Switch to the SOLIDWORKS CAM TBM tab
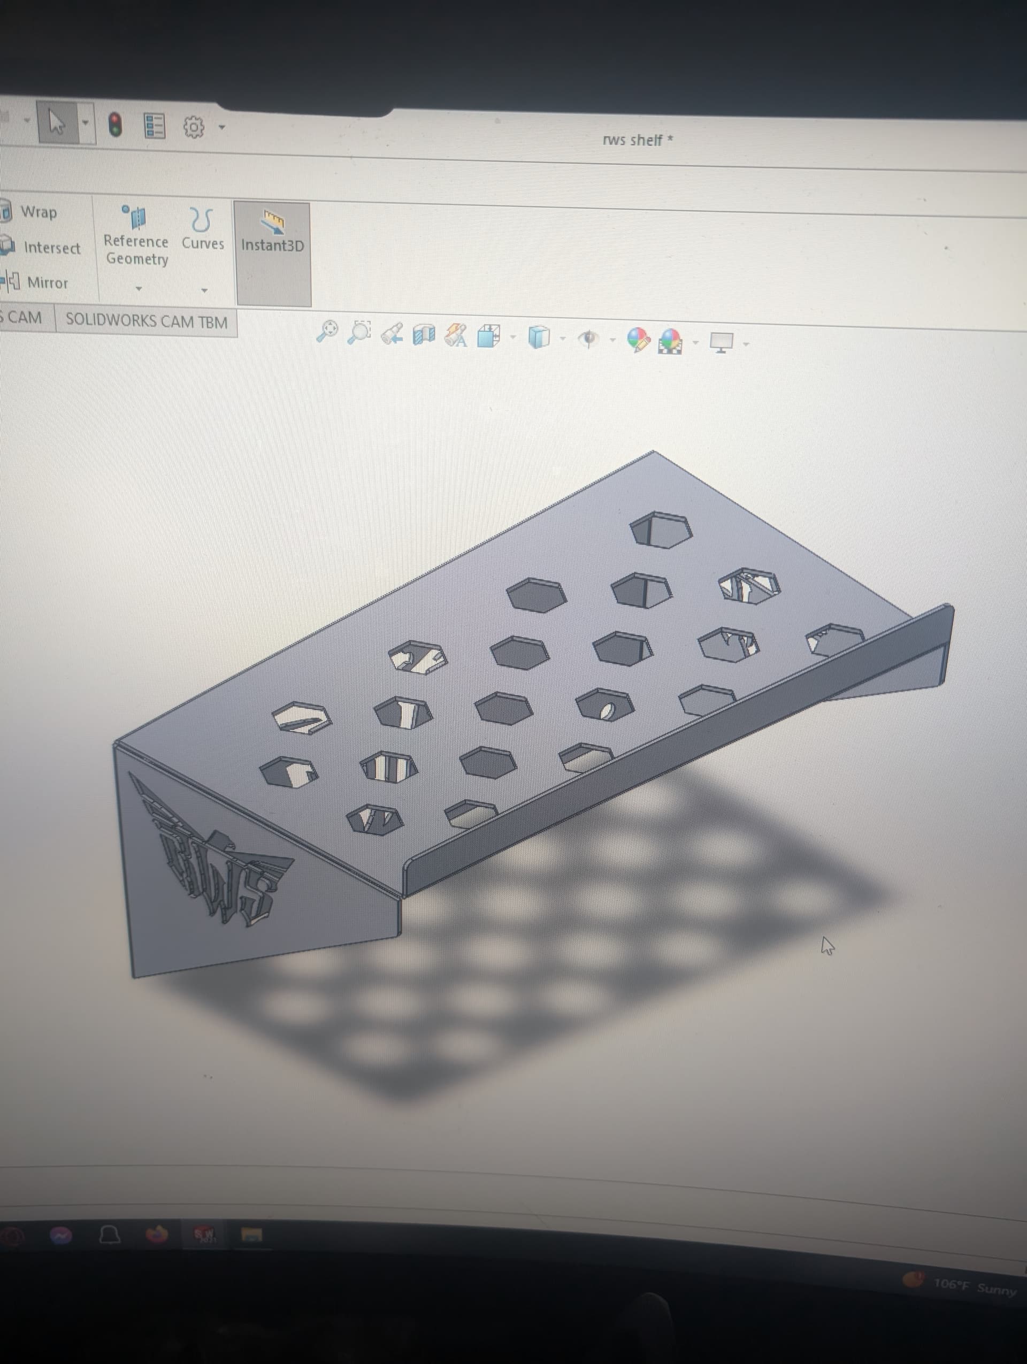Viewport: 1027px width, 1364px height. click(146, 321)
